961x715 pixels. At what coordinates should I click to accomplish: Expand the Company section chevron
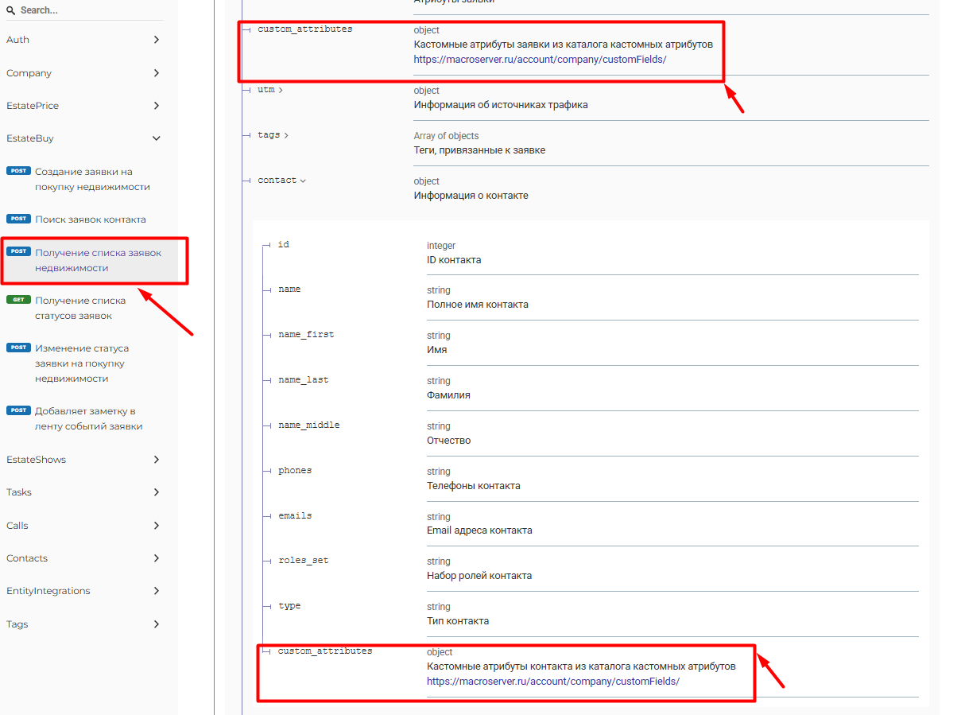pos(157,73)
